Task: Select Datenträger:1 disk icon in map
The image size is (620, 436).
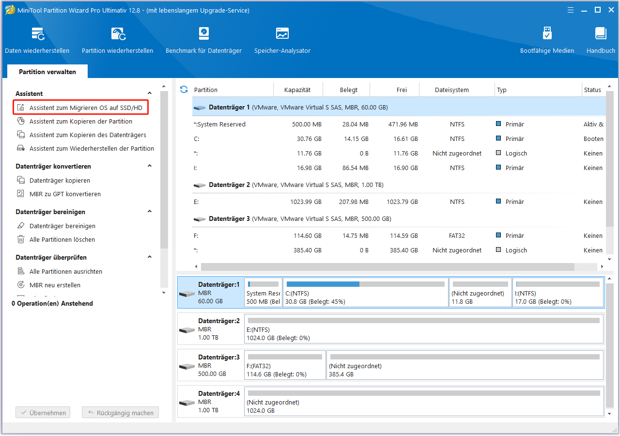Action: click(x=186, y=294)
